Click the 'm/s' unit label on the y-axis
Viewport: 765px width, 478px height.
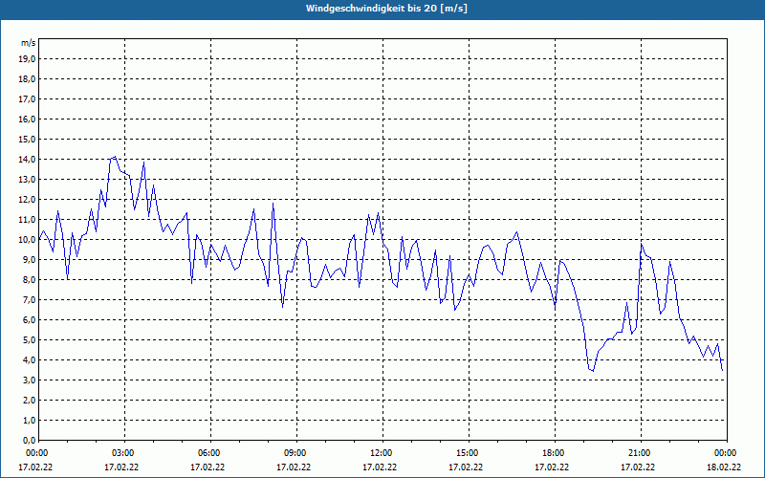[x=29, y=43]
